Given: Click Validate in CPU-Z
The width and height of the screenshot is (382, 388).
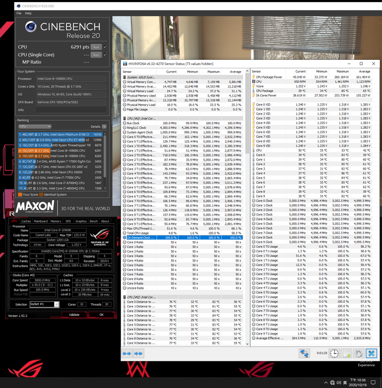Looking at the screenshot, I should (74, 315).
